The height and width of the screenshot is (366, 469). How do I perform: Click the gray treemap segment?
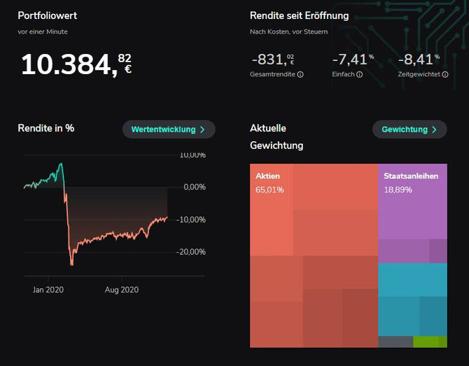395,342
